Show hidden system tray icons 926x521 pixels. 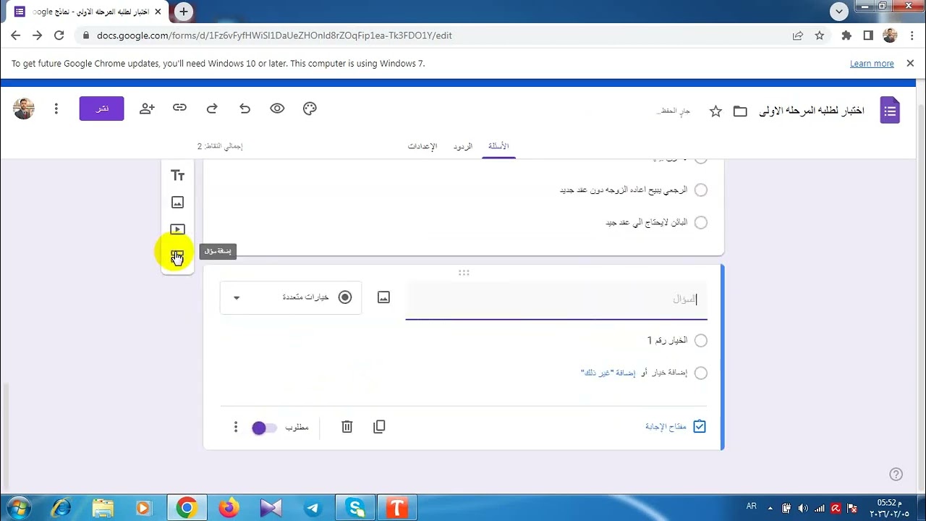pyautogui.click(x=770, y=508)
